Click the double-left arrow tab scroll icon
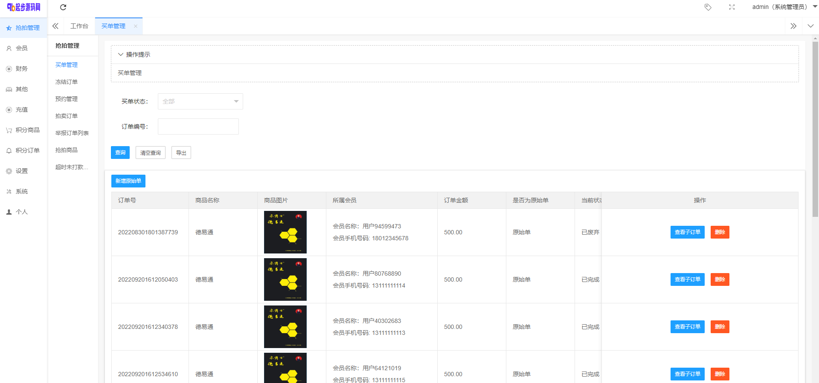The width and height of the screenshot is (819, 383). click(x=55, y=26)
